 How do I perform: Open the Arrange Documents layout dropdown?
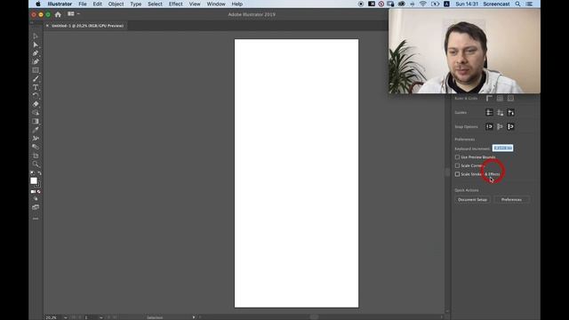click(x=73, y=14)
